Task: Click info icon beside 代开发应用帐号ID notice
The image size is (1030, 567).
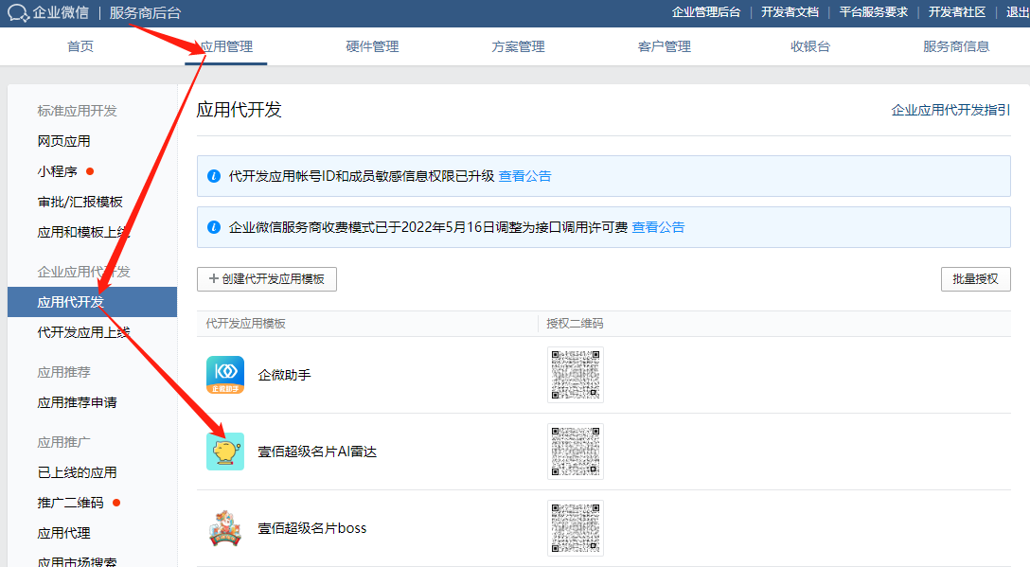Action: [x=214, y=176]
